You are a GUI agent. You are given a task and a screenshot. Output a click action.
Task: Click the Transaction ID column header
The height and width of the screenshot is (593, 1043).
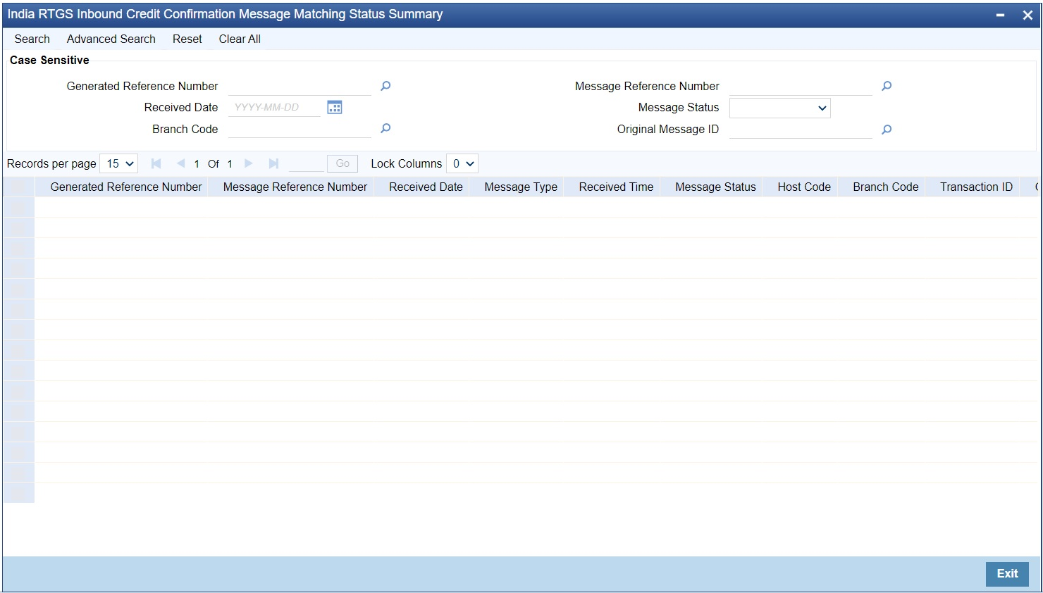point(976,187)
